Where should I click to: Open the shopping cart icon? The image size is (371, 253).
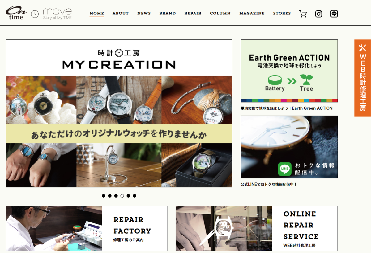pyautogui.click(x=303, y=14)
